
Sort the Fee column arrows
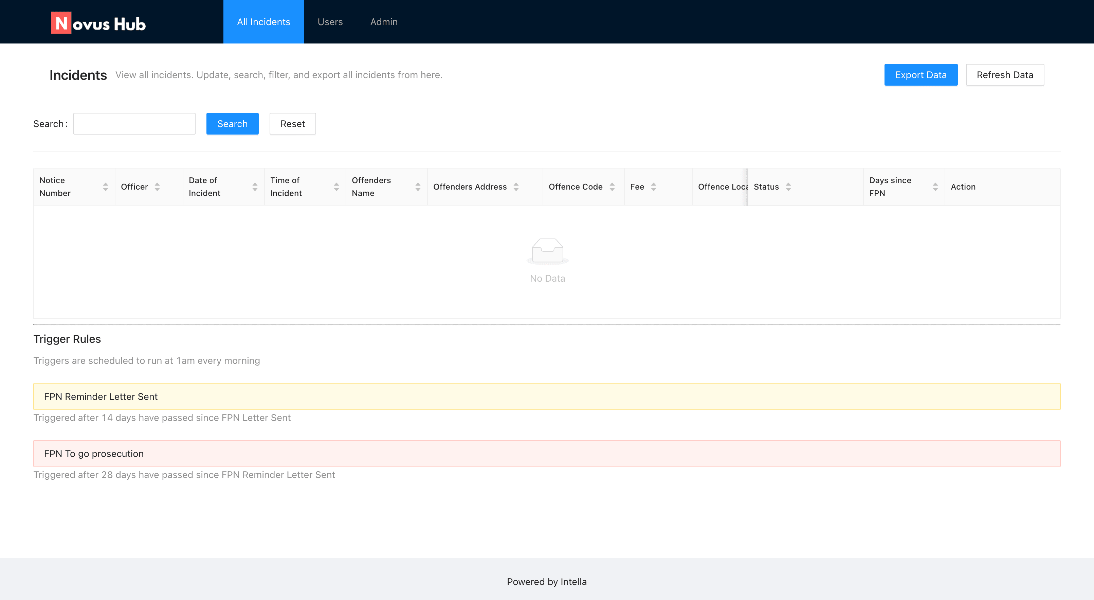click(654, 187)
